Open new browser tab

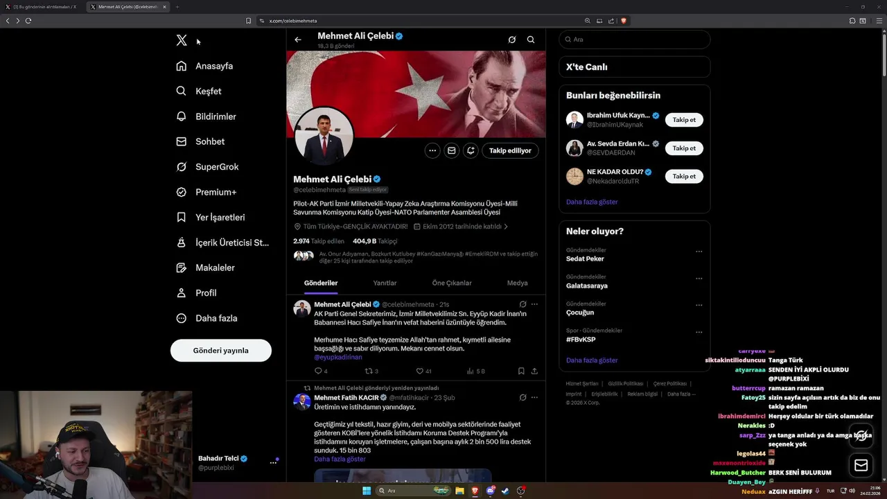pyautogui.click(x=177, y=7)
